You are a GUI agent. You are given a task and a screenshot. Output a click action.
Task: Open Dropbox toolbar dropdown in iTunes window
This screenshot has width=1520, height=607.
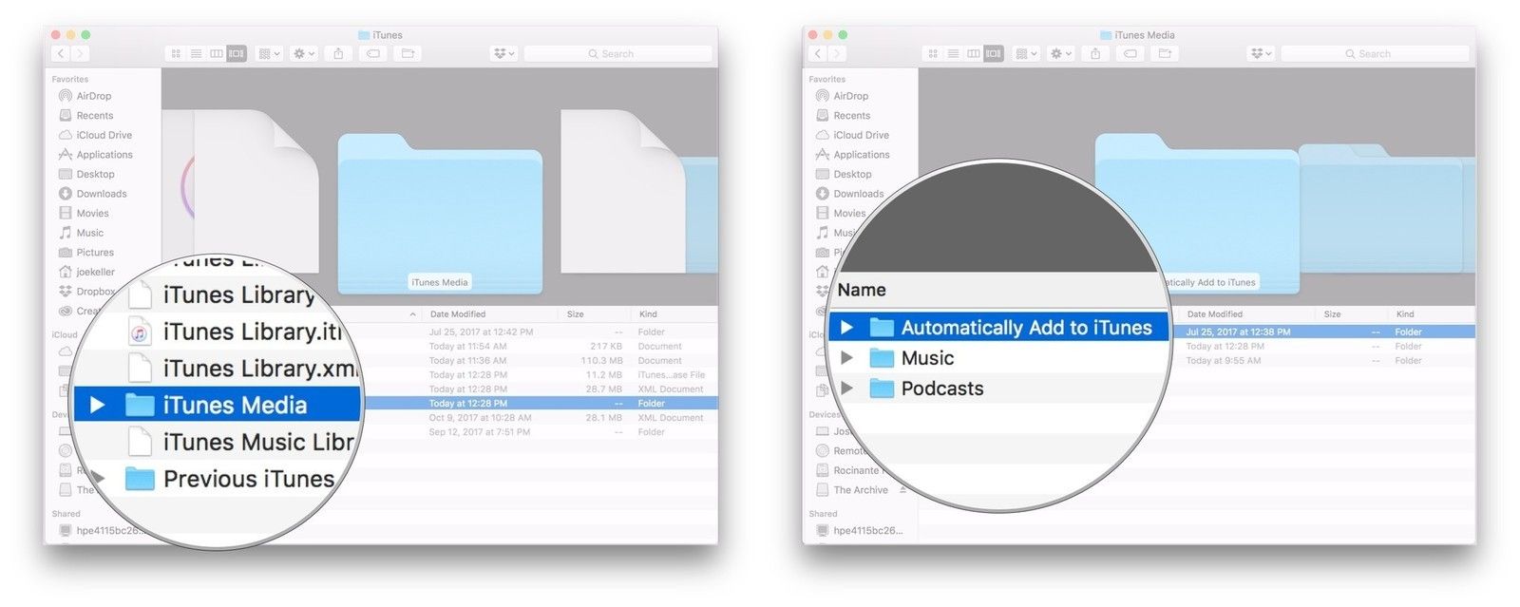[x=503, y=54]
